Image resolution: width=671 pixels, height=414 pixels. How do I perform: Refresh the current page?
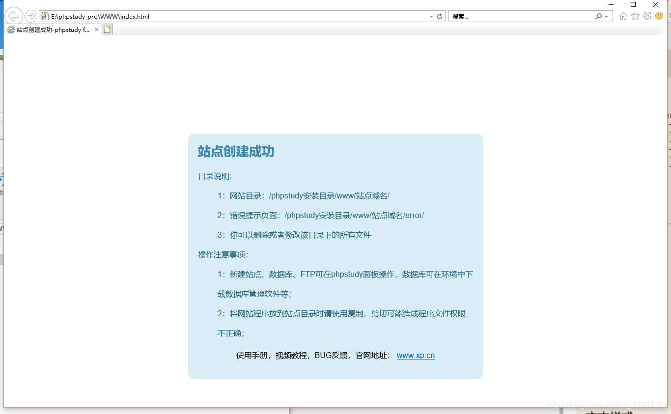pos(439,16)
